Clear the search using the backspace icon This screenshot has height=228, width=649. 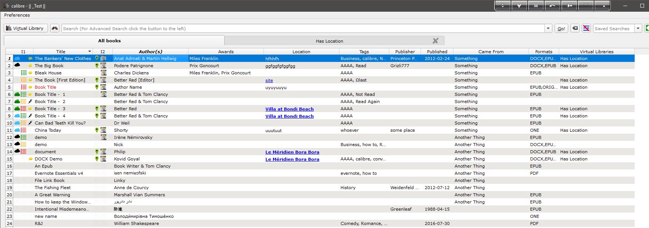(575, 28)
